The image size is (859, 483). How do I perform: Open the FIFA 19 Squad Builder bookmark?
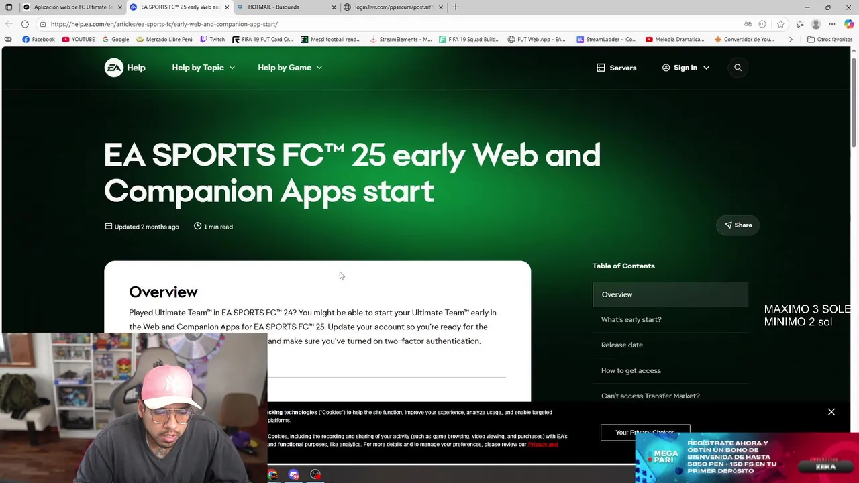(x=469, y=40)
